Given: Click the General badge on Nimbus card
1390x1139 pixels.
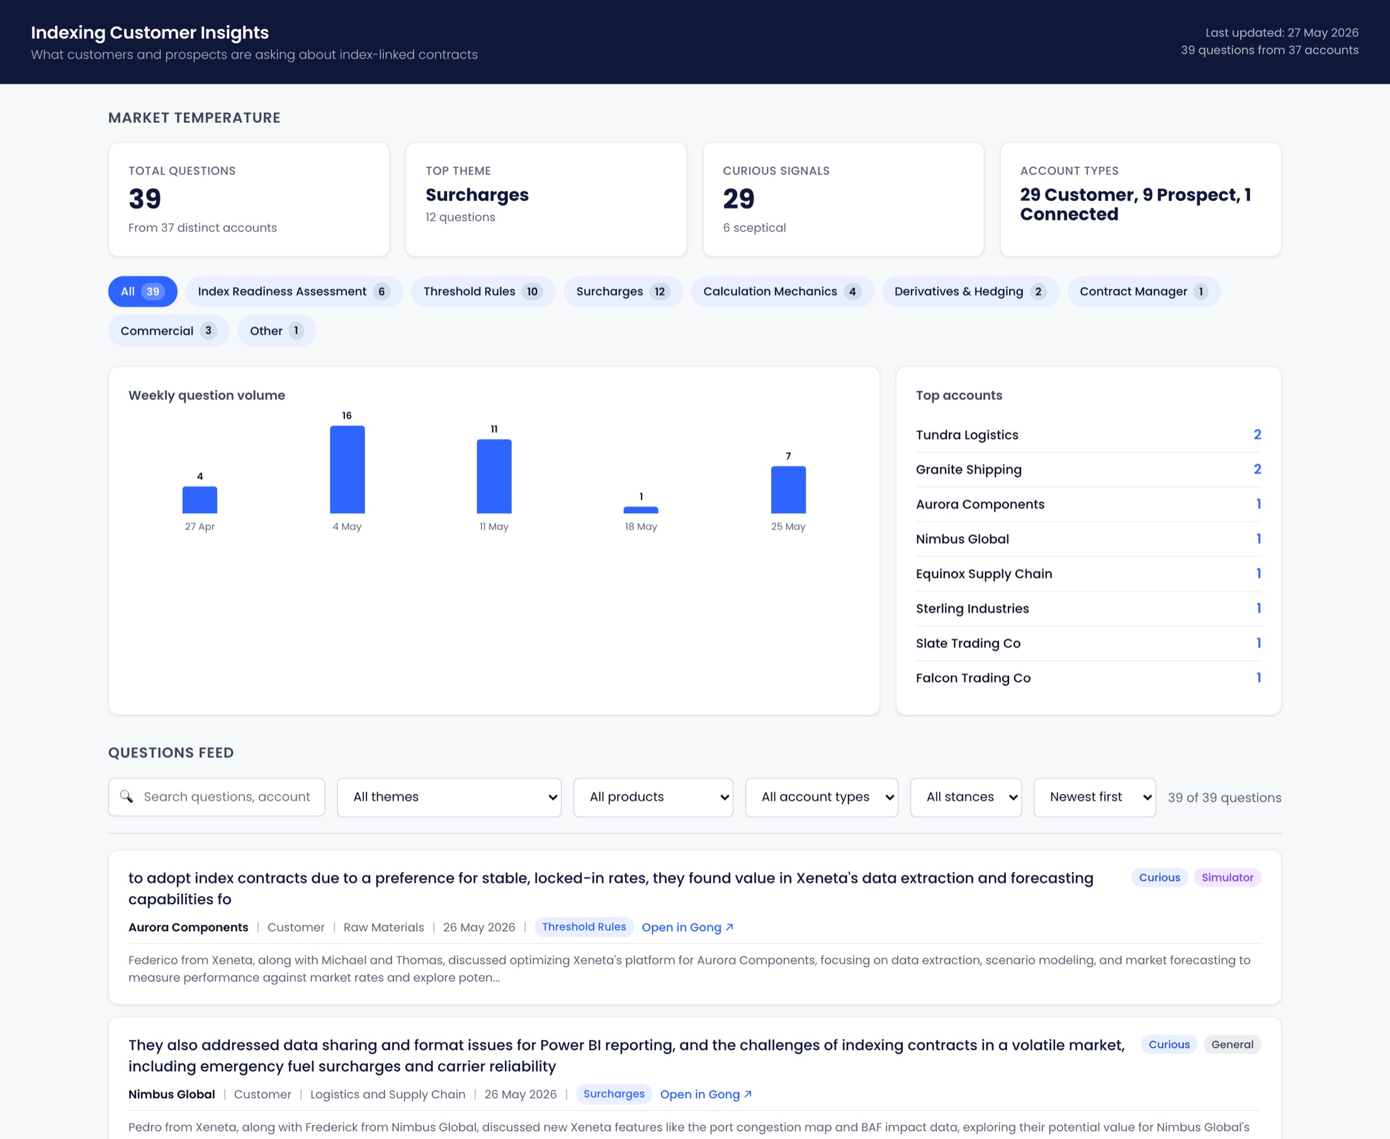Looking at the screenshot, I should 1232,1045.
